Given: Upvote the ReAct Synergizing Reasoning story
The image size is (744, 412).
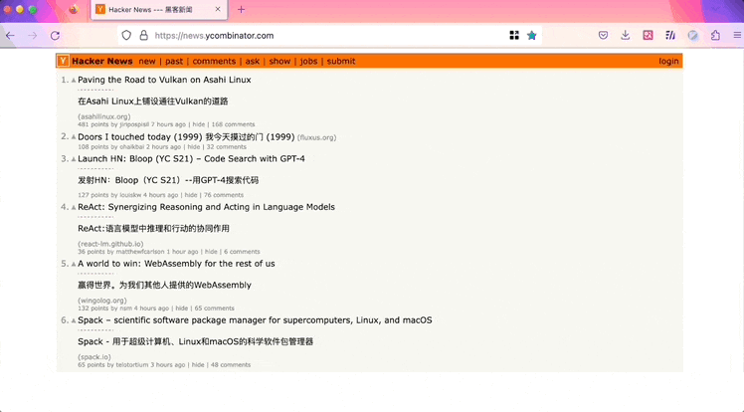Looking at the screenshot, I should 74,207.
